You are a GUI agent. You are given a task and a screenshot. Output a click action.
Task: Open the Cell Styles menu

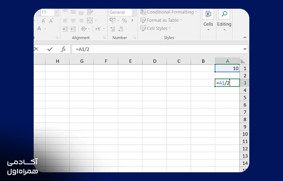pos(155,28)
